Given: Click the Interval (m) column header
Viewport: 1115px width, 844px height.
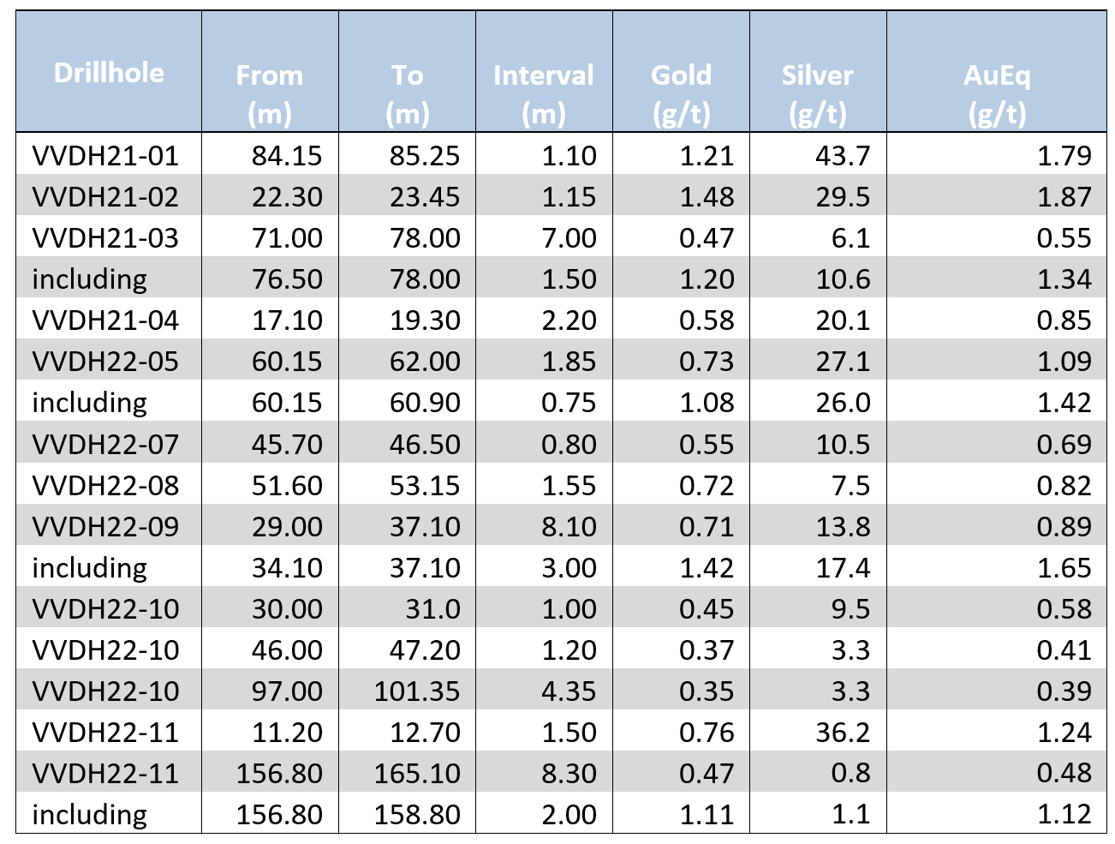Looking at the screenshot, I should (544, 93).
